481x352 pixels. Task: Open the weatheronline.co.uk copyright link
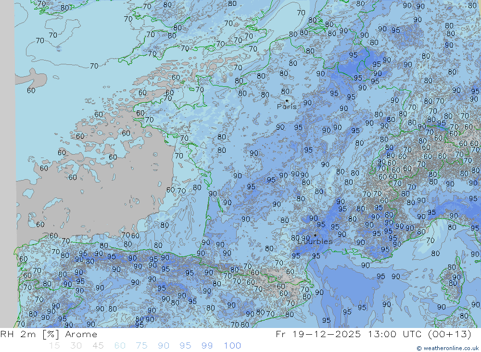448,348
